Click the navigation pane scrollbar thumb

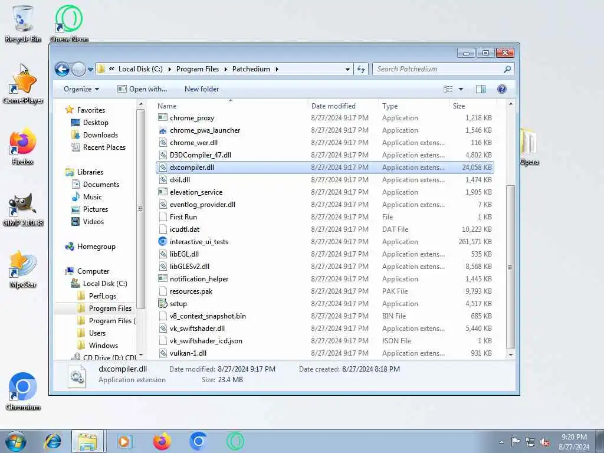[140, 209]
